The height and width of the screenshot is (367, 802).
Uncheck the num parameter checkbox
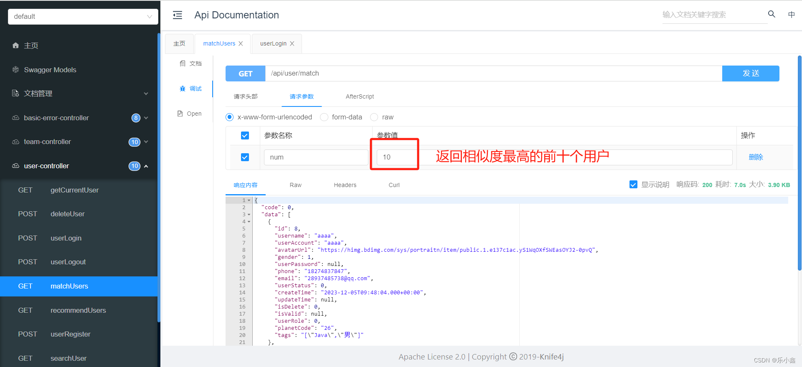(245, 157)
